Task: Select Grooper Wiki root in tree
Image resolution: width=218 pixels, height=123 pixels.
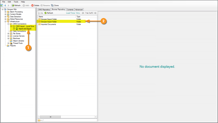Action: coord(12,10)
